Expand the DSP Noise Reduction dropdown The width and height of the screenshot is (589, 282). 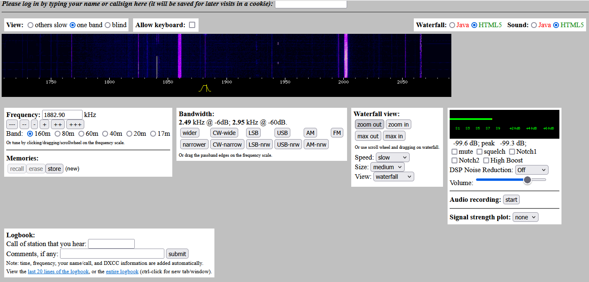tap(531, 170)
